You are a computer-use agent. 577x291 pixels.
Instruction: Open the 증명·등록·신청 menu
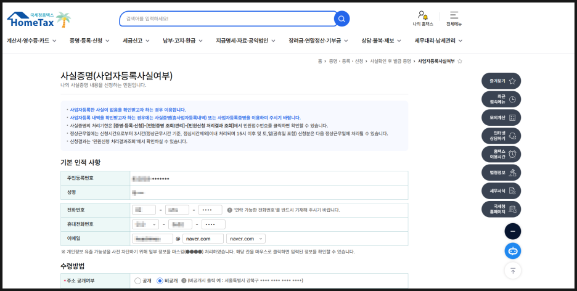(x=89, y=41)
